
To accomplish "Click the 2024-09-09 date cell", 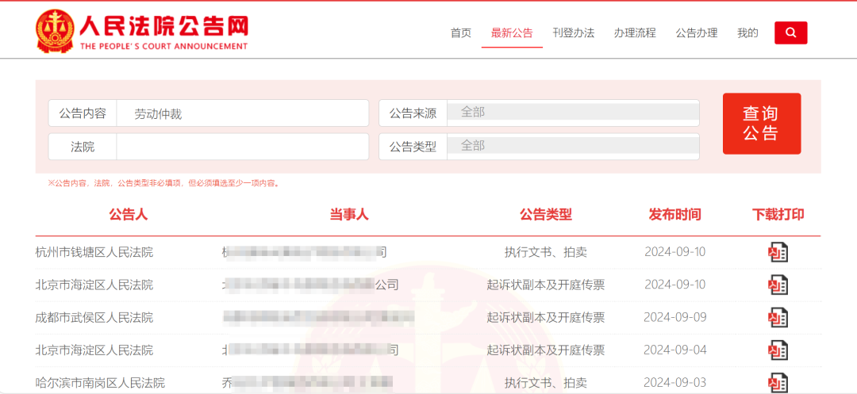I will [675, 318].
